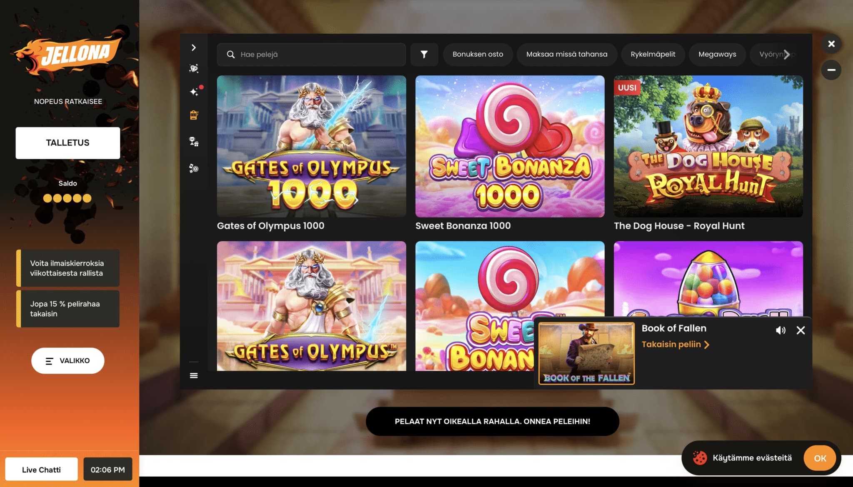853x487 pixels.
Task: Minimize the lobby with round minus button
Action: pyautogui.click(x=831, y=70)
